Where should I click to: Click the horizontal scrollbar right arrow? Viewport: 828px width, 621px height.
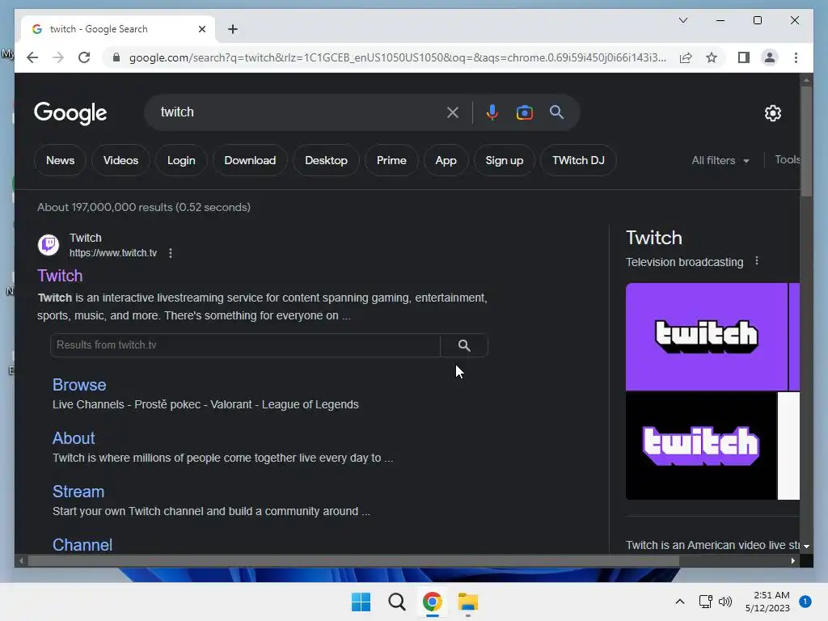(x=793, y=561)
